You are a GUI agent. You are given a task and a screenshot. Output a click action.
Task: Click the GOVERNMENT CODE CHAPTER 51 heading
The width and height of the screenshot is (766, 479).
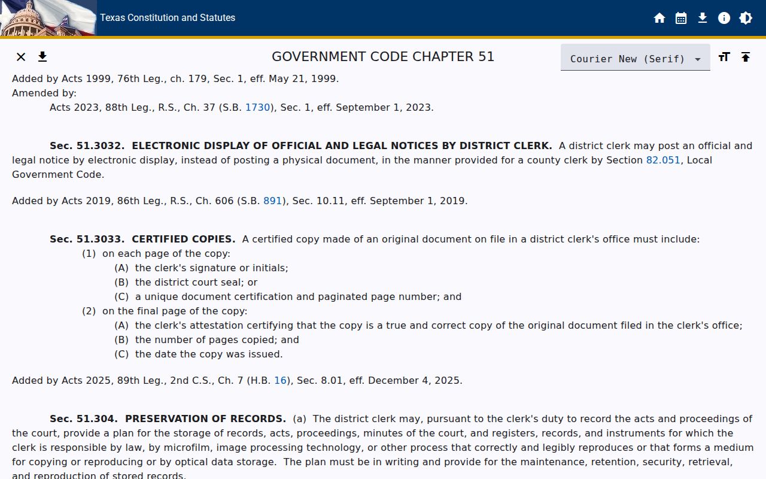(383, 57)
